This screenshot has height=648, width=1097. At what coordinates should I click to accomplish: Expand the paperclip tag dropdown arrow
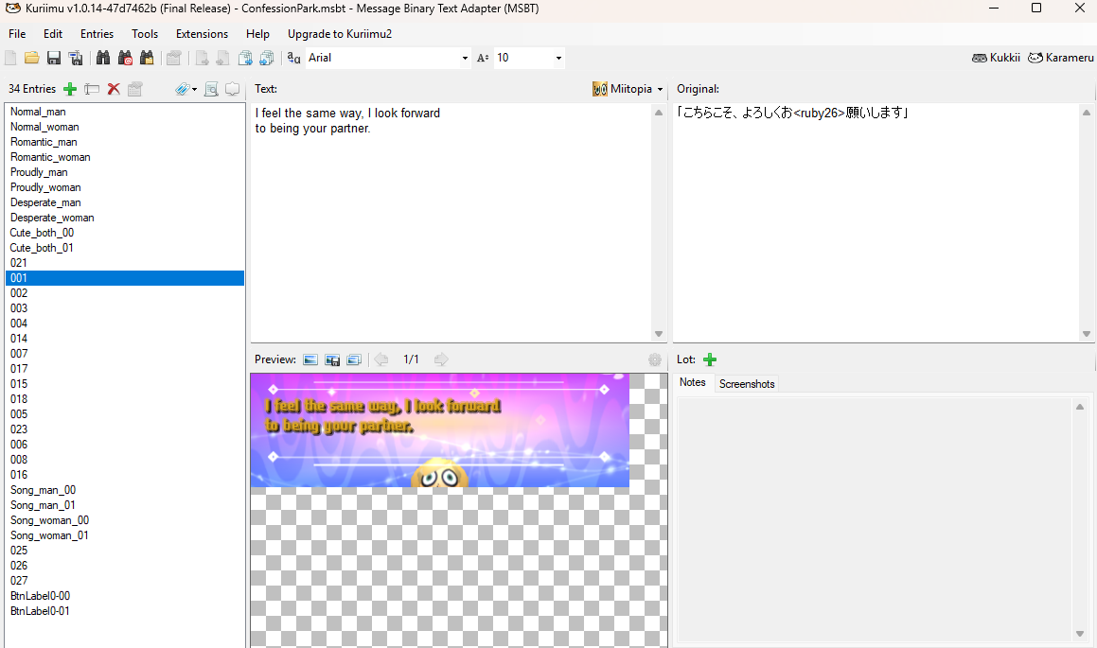(x=194, y=90)
